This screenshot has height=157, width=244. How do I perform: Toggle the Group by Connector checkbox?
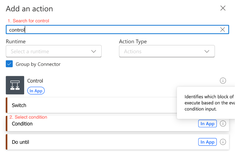(9, 64)
